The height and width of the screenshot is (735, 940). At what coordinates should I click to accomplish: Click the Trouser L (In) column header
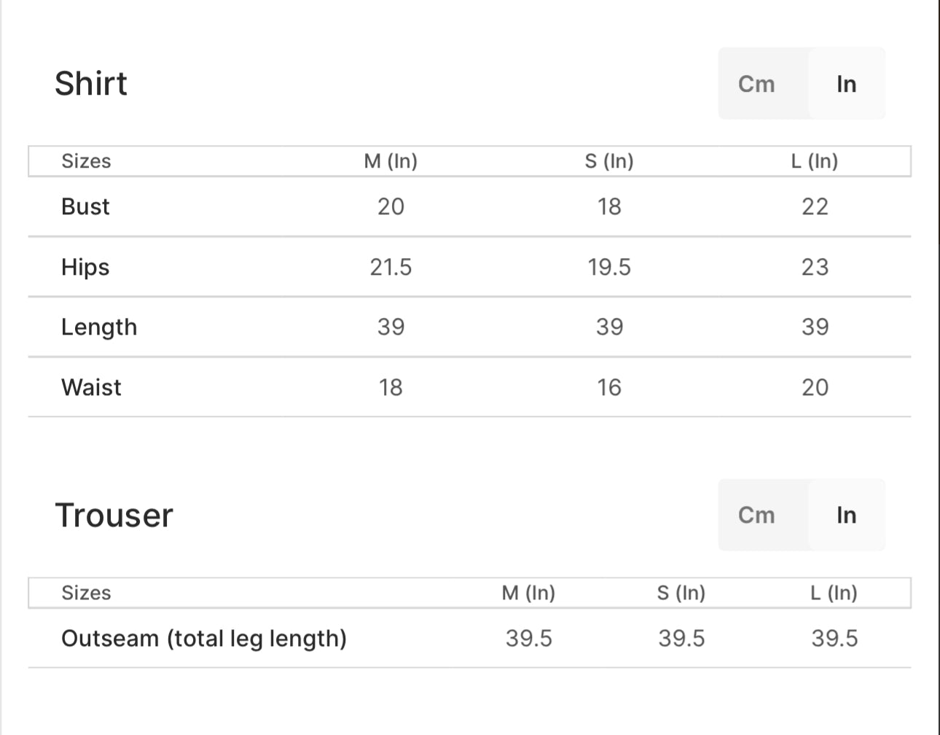(x=834, y=593)
